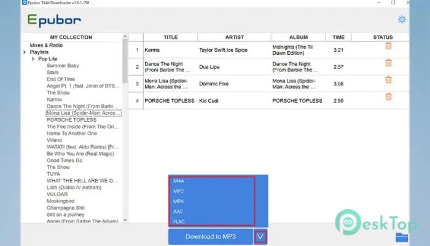Choose AAC output format
Screen dimensions: 430x246
[178, 212]
